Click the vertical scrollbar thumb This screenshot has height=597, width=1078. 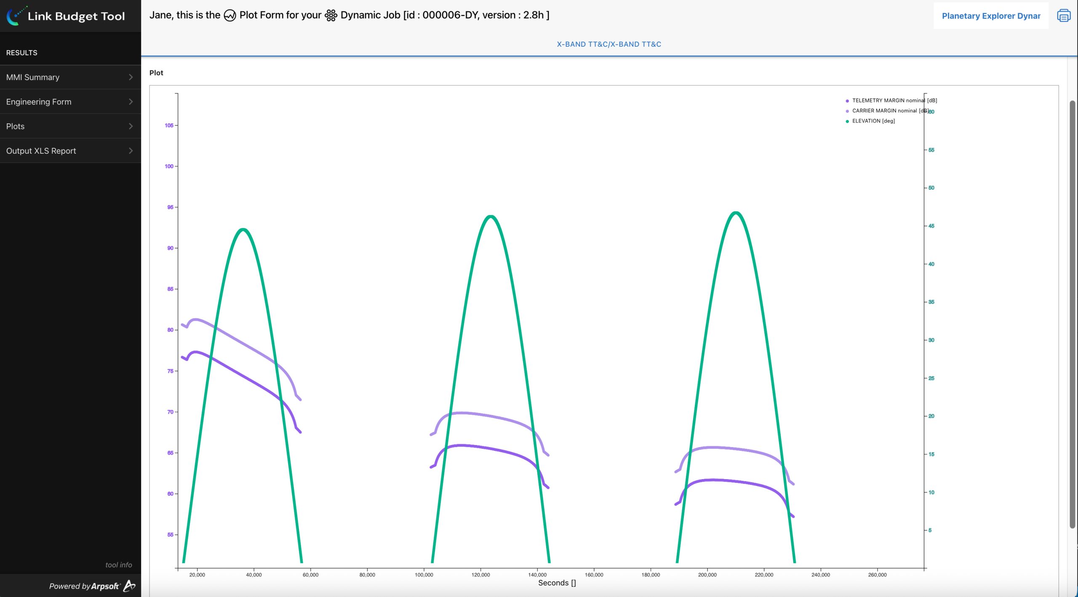[1072, 314]
